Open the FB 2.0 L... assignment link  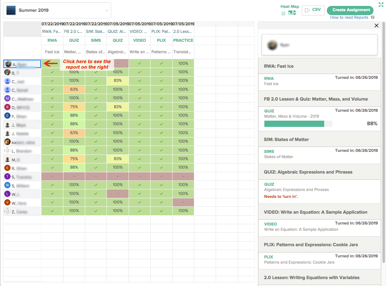[x=73, y=32]
